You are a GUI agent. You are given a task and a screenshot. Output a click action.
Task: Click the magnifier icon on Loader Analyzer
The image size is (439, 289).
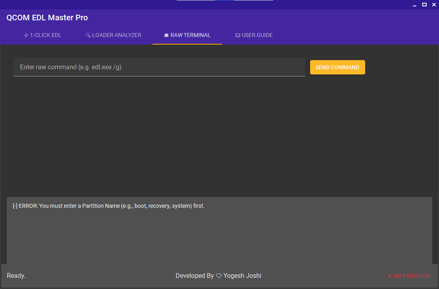[88, 35]
